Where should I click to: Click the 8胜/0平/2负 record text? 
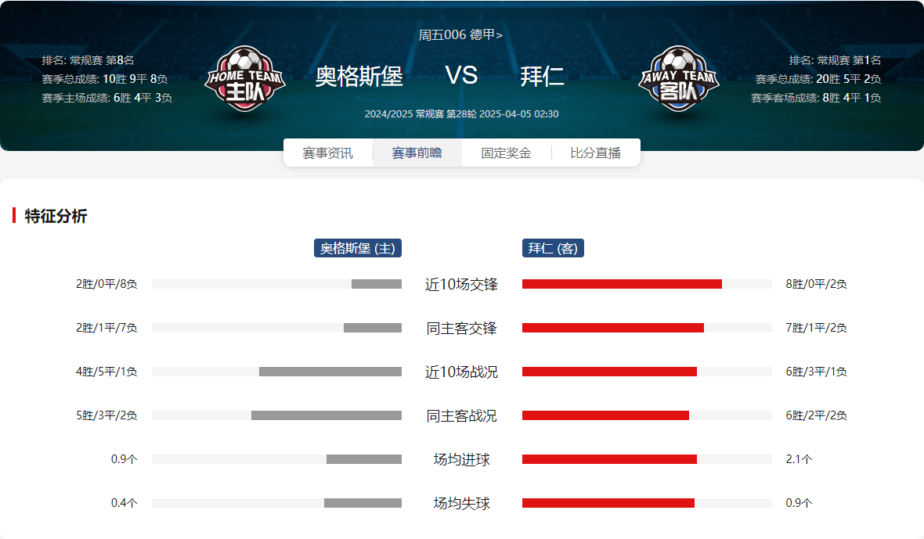point(816,284)
